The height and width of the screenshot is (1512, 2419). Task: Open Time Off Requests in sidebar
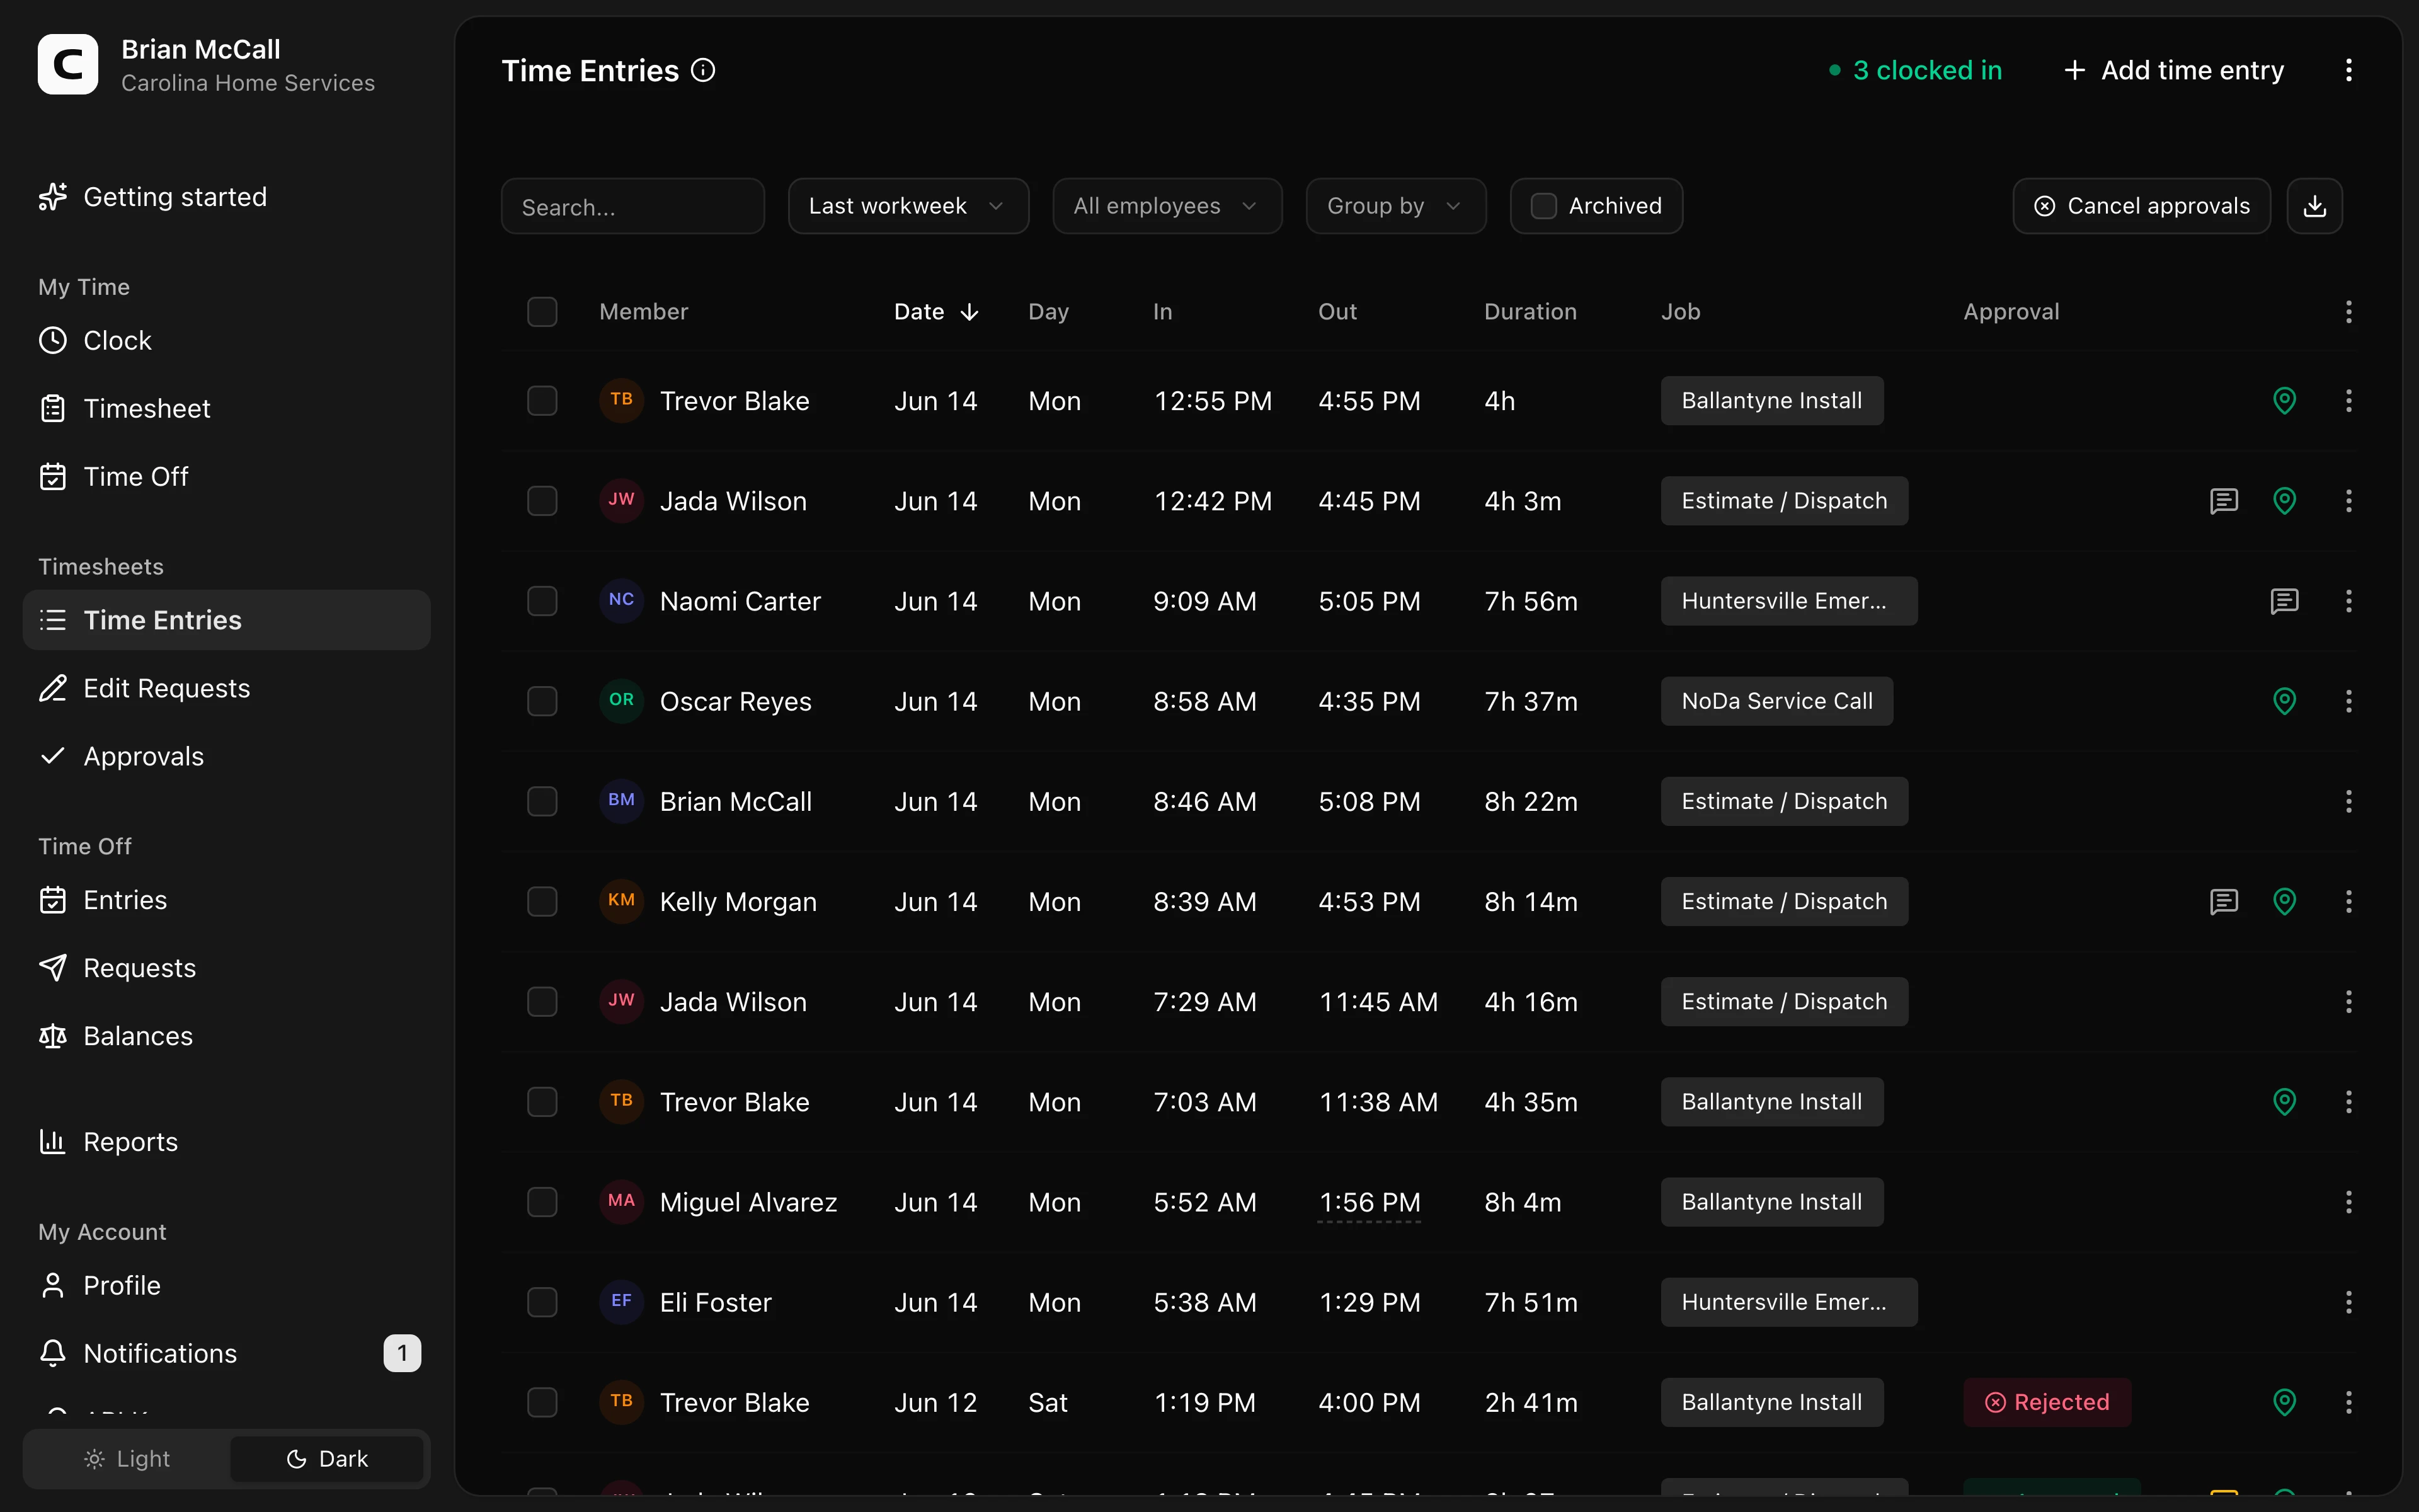(x=226, y=968)
